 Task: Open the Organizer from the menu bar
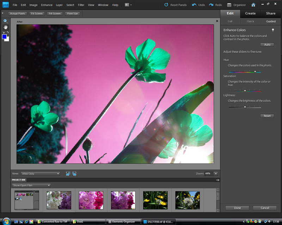pyautogui.click(x=236, y=5)
